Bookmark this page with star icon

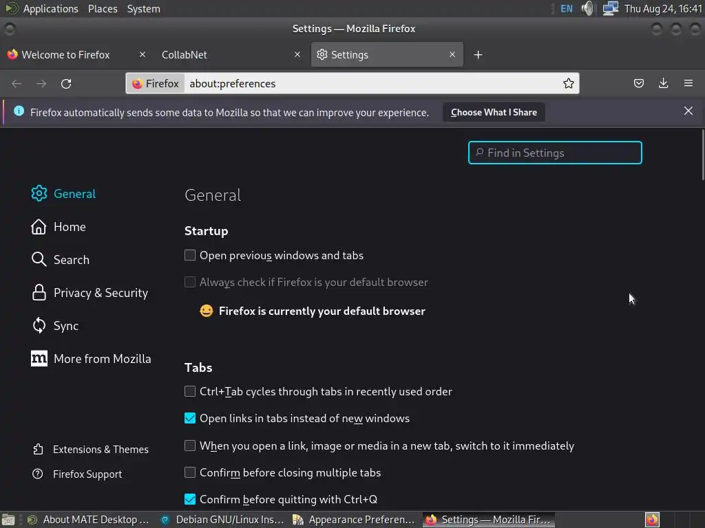(x=568, y=83)
